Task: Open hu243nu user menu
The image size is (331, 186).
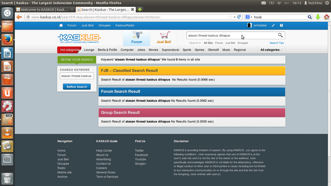Action: click(x=313, y=3)
